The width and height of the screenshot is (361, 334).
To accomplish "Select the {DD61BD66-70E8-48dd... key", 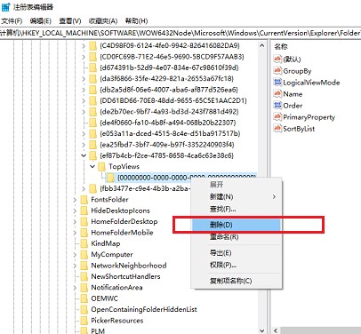I will 173,100.
